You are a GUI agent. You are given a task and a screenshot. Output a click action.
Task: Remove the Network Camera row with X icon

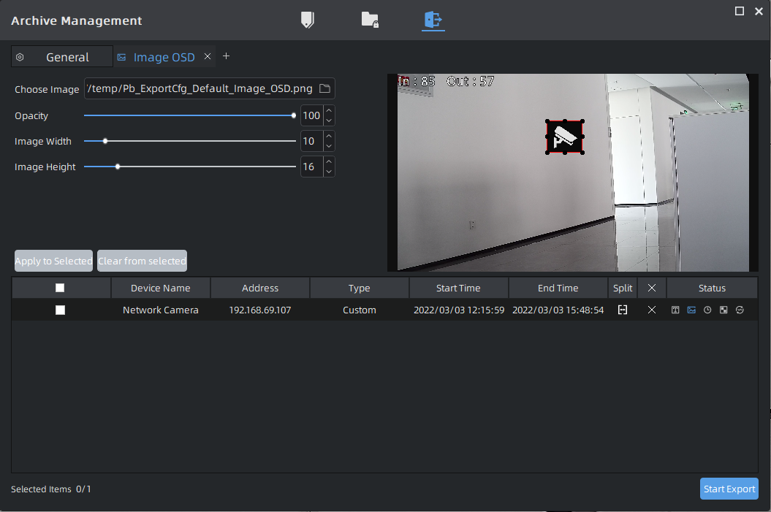pos(652,310)
